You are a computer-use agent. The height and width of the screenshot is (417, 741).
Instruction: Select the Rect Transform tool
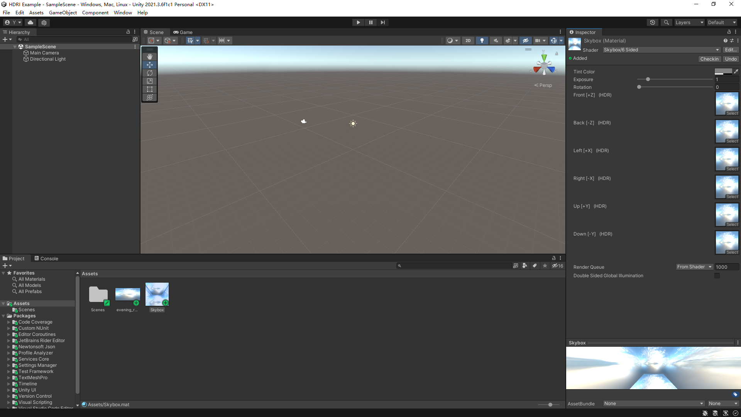150,89
